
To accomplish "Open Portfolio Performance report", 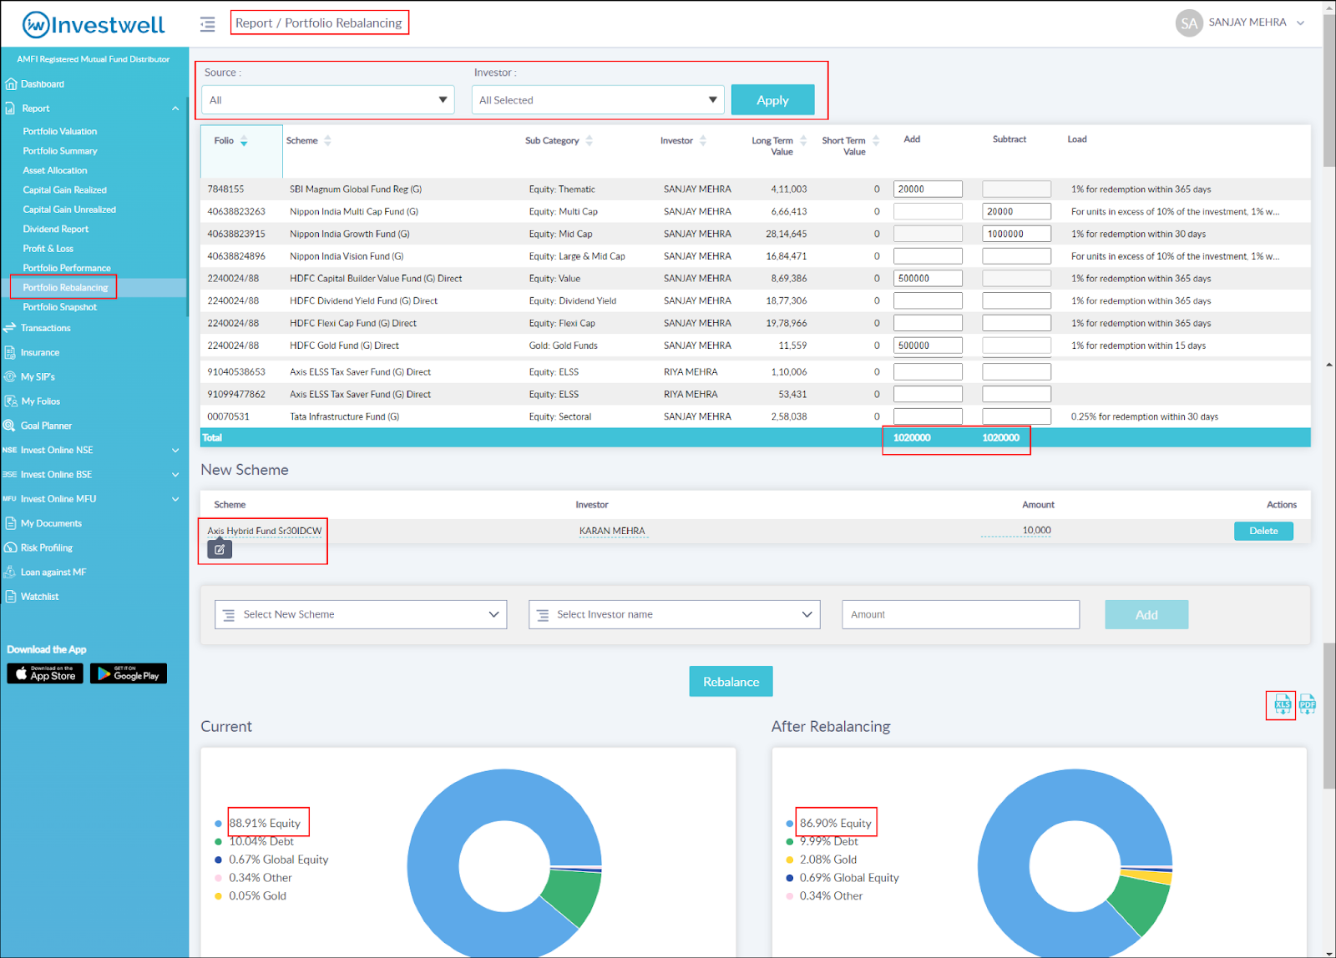I will (x=67, y=268).
